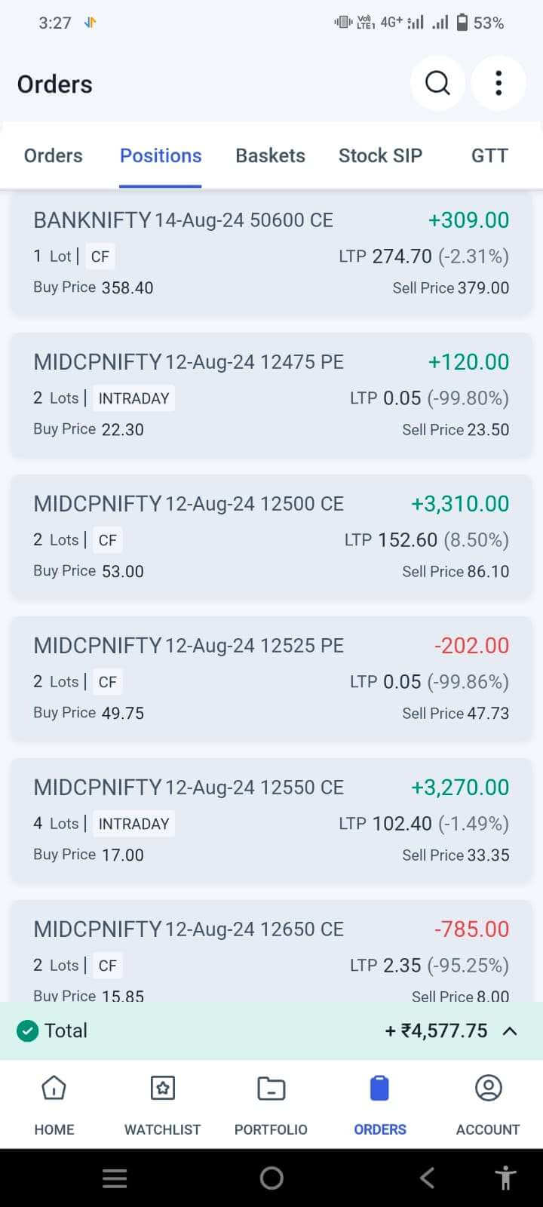
Task: Tap the green check icon beside Total
Action: click(x=28, y=1030)
